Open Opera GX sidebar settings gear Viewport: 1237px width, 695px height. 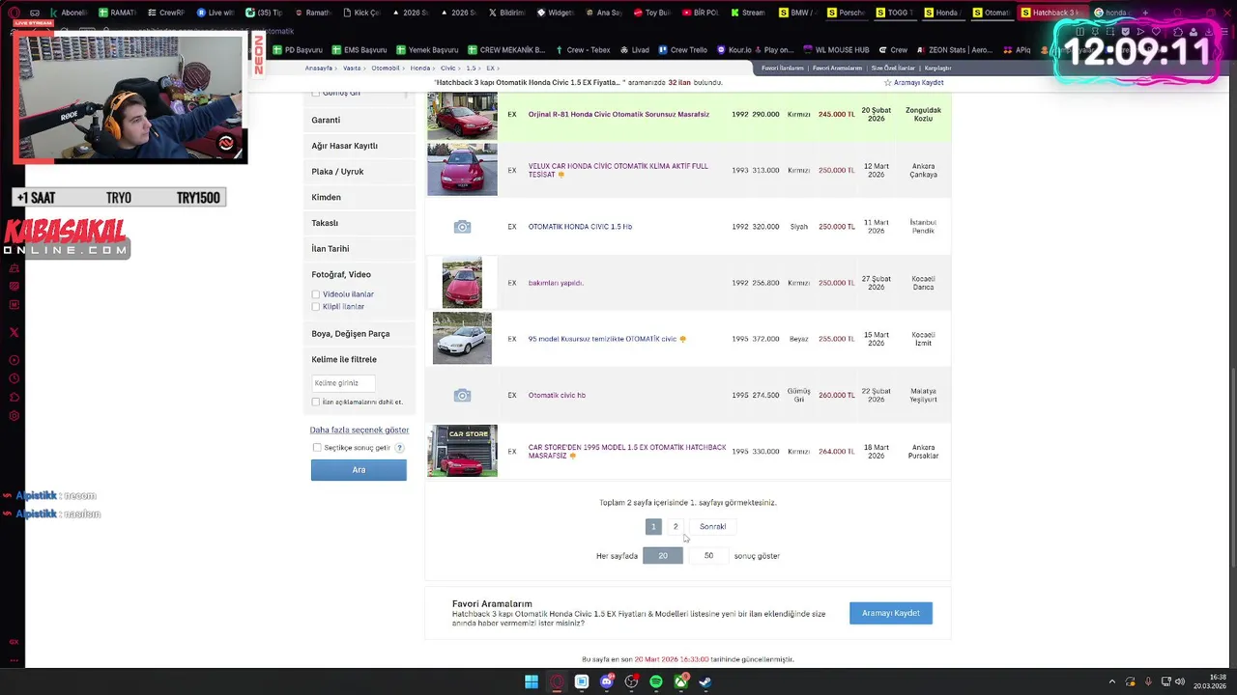click(x=14, y=416)
